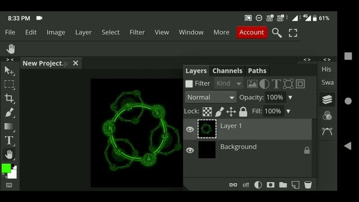The width and height of the screenshot is (359, 202).
Task: Click the Account button
Action: (252, 33)
